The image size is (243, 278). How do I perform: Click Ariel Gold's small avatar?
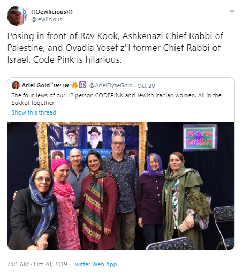click(16, 85)
